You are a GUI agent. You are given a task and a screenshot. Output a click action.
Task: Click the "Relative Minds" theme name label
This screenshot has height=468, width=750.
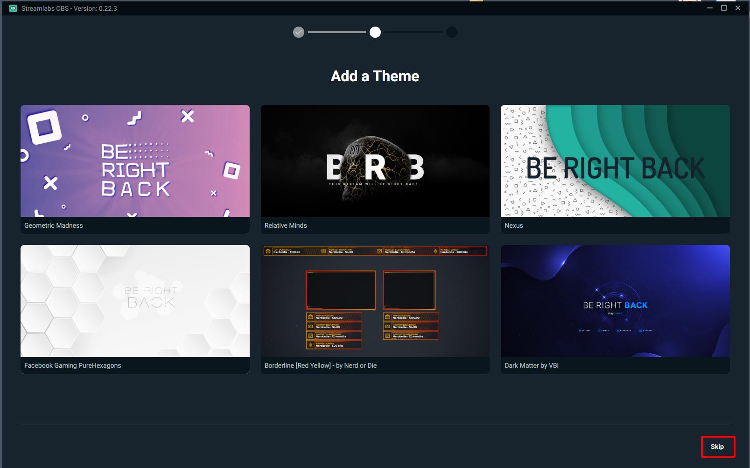(x=286, y=225)
